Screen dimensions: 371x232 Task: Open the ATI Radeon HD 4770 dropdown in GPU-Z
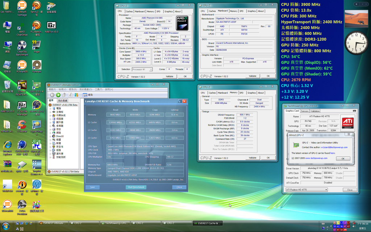(x=307, y=190)
